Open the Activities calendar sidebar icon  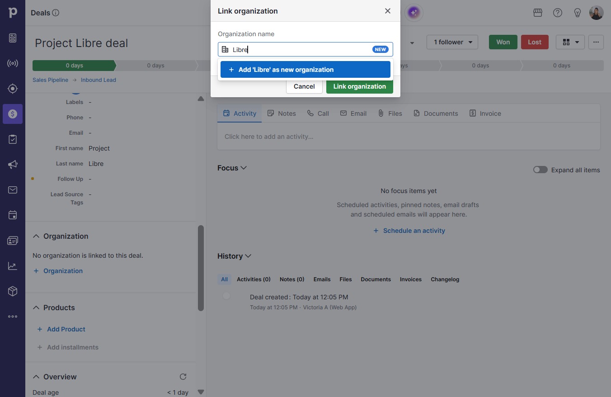coord(13,215)
